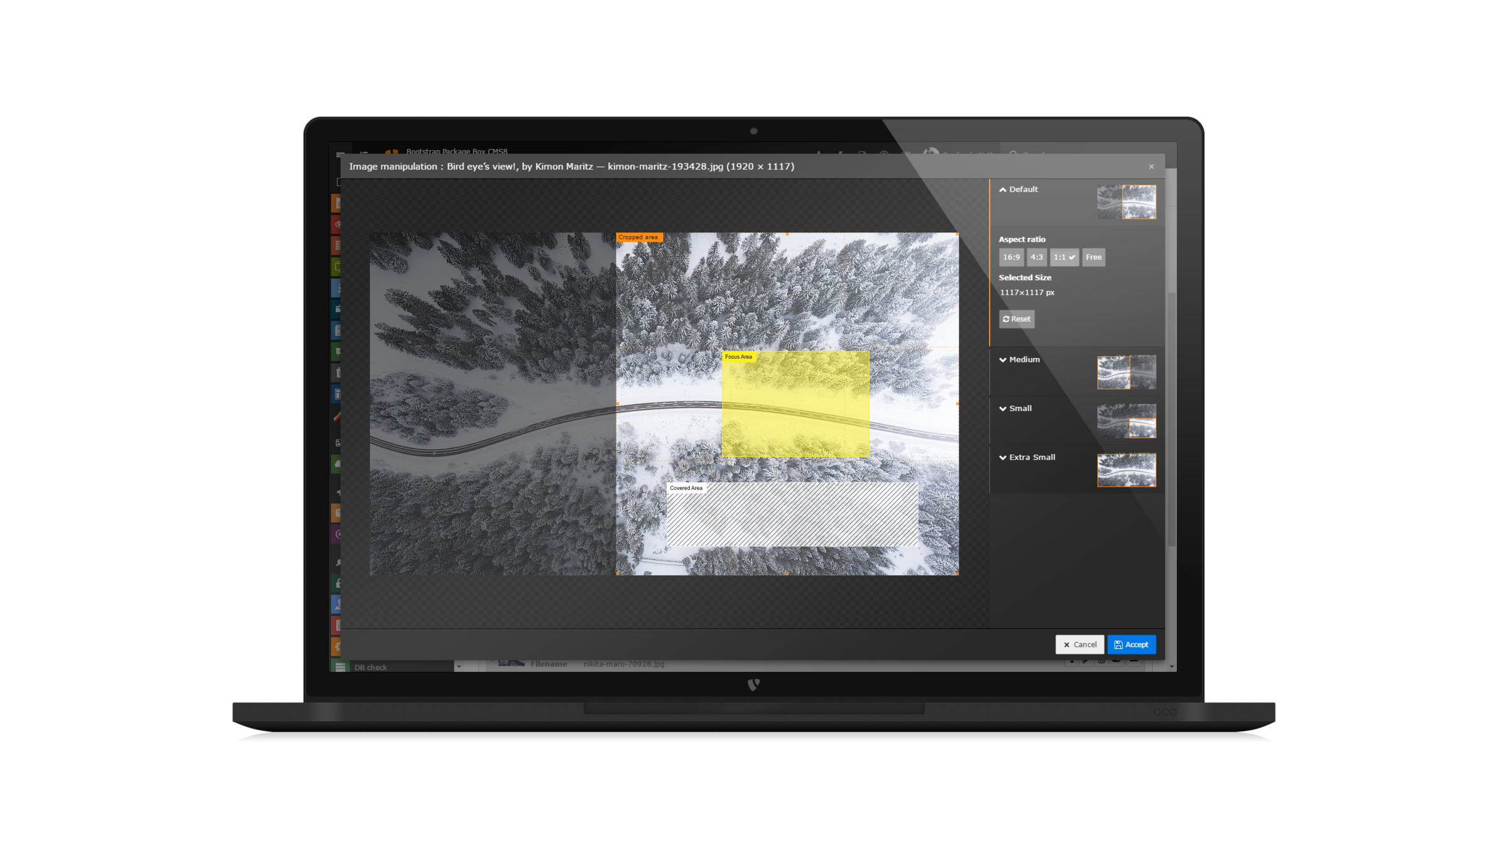Click the Extra Small preview thumbnail
This screenshot has width=1508, height=848.
click(1126, 470)
